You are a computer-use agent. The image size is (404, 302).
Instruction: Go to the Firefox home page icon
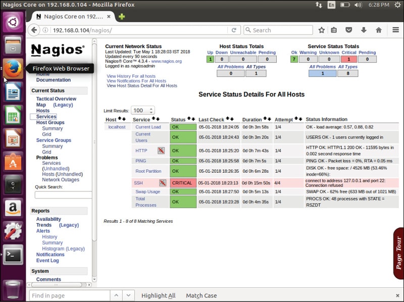378,30
